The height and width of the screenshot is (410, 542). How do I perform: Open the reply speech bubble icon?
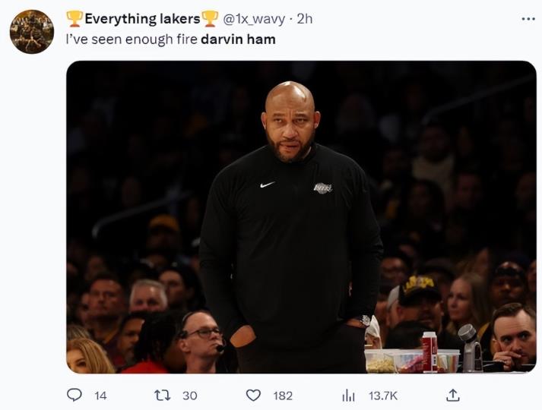pos(74,395)
